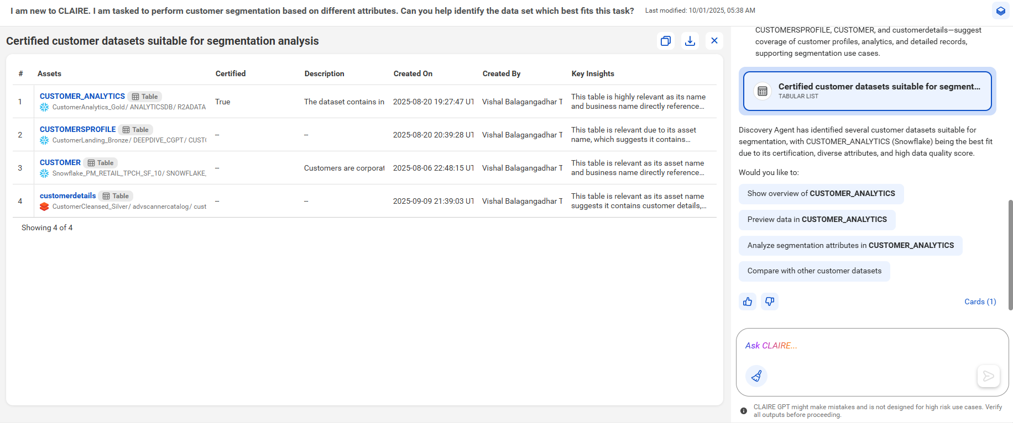Open the CUSTOMER asset link

60,162
